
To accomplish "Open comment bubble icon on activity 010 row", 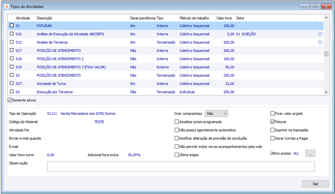I will point(320,34).
